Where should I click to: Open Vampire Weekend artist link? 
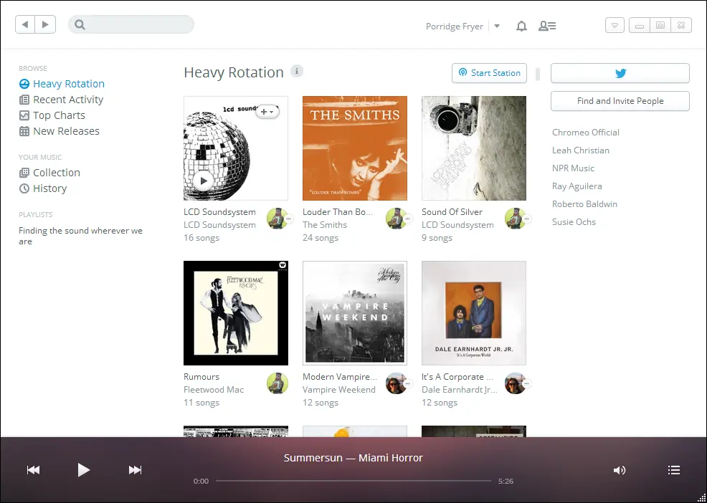(339, 390)
